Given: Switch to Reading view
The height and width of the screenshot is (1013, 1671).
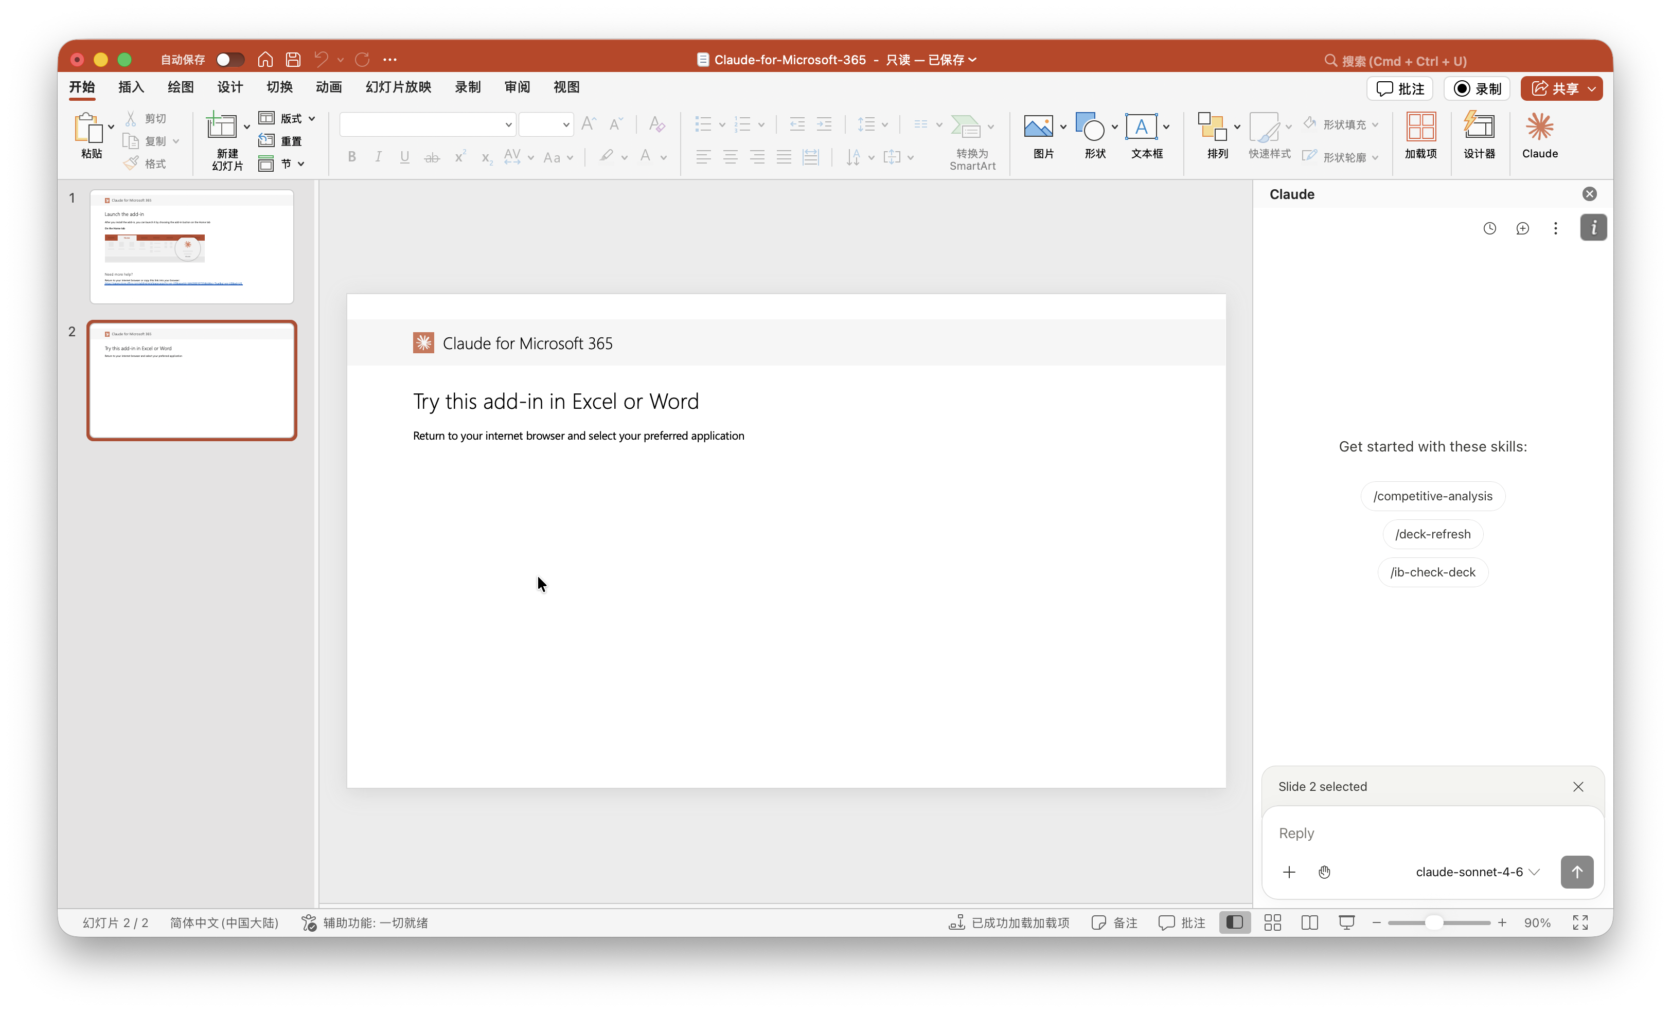Looking at the screenshot, I should pos(1309,923).
